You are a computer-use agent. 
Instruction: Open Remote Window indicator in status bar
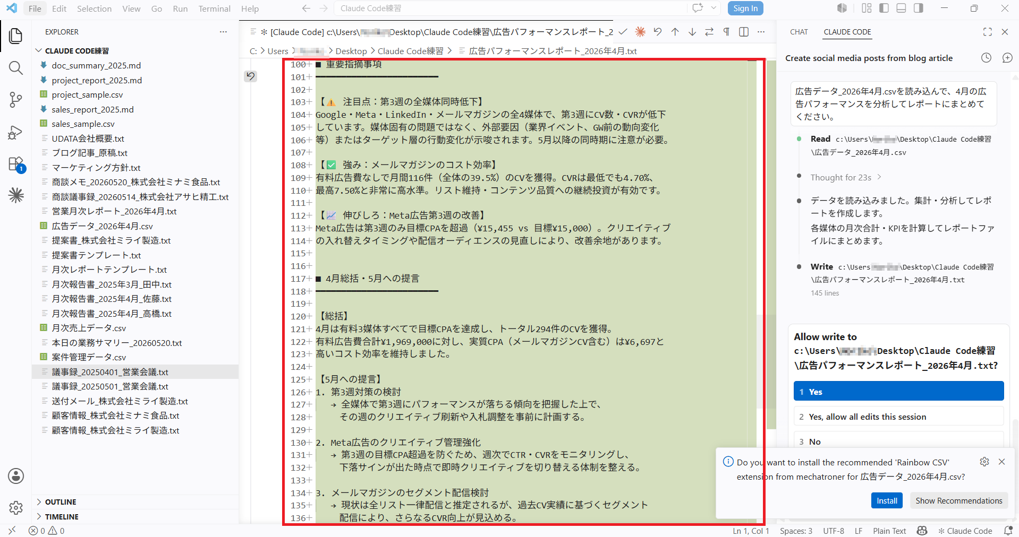click(12, 531)
